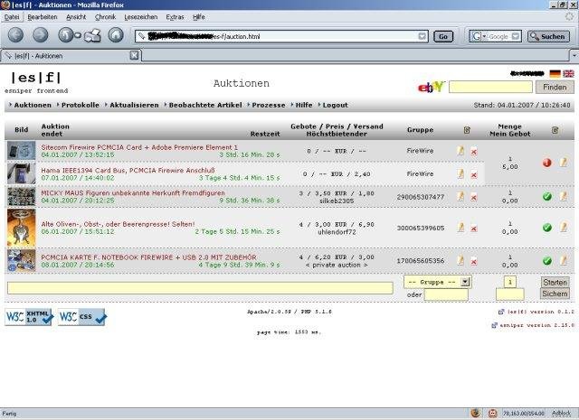
Task: Reload the page with the refresh icon
Action: click(x=66, y=35)
